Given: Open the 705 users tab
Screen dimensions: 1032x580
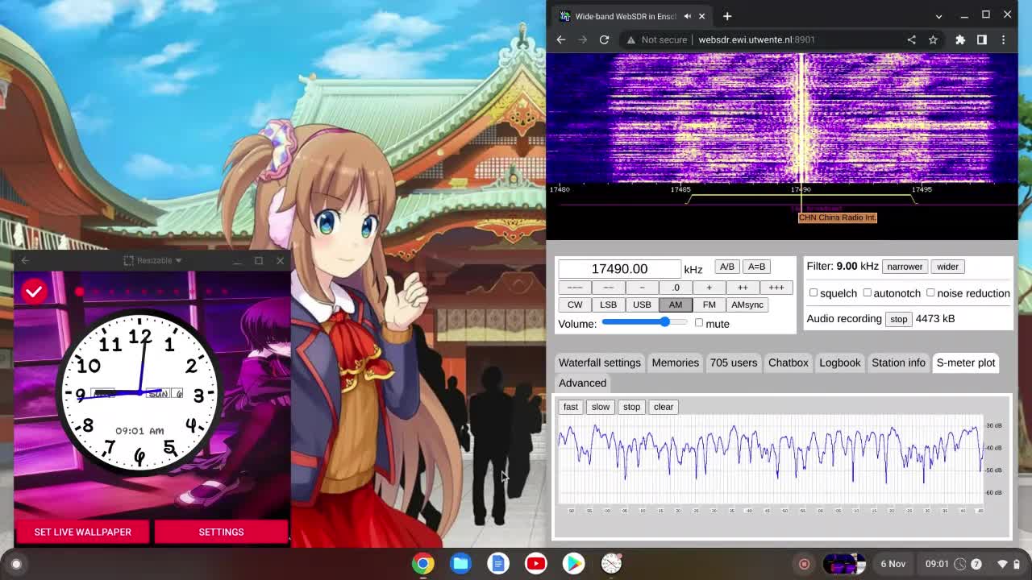Looking at the screenshot, I should tap(734, 362).
